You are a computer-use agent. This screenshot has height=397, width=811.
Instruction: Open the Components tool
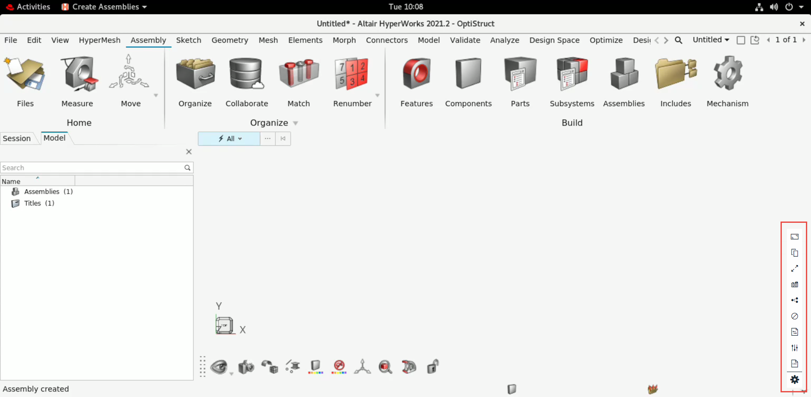468,73
